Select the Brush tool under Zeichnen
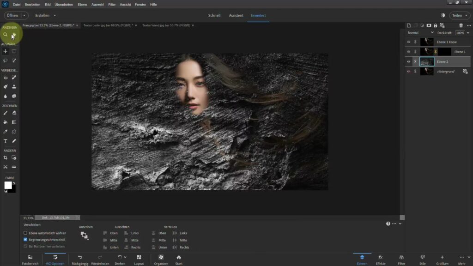This screenshot has height=266, width=473. tap(6, 113)
